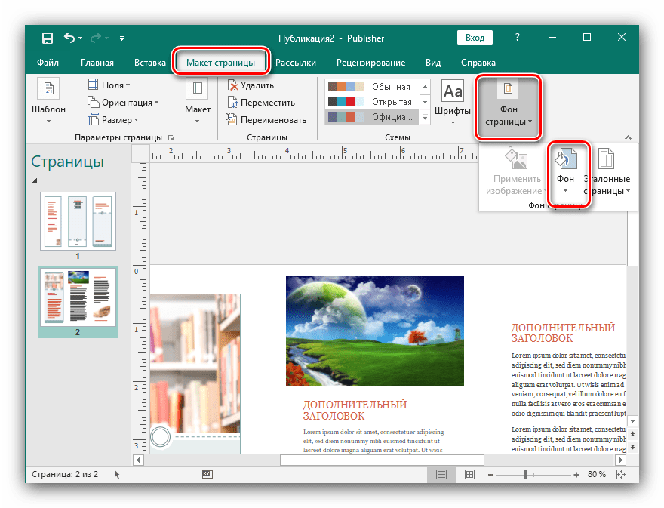Switch to two-page spread view

469,474
